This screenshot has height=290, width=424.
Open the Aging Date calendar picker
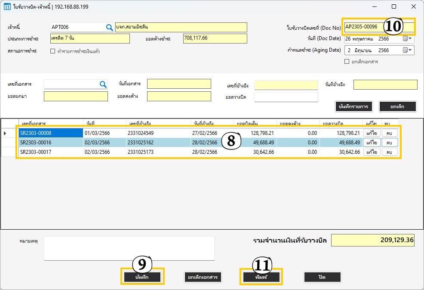407,50
